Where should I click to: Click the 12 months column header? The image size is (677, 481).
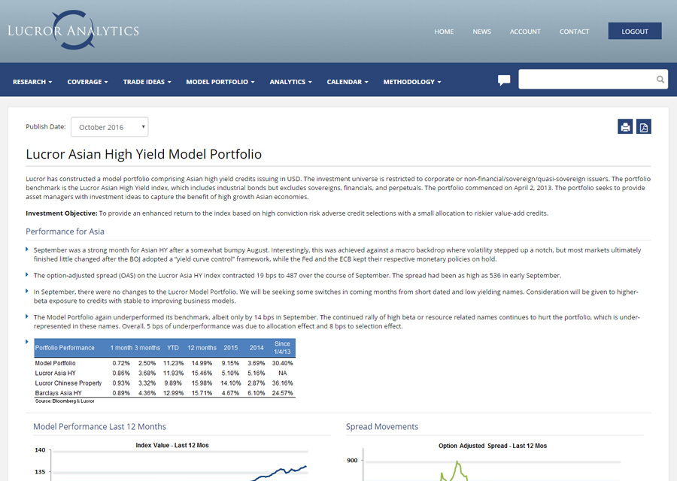click(202, 348)
